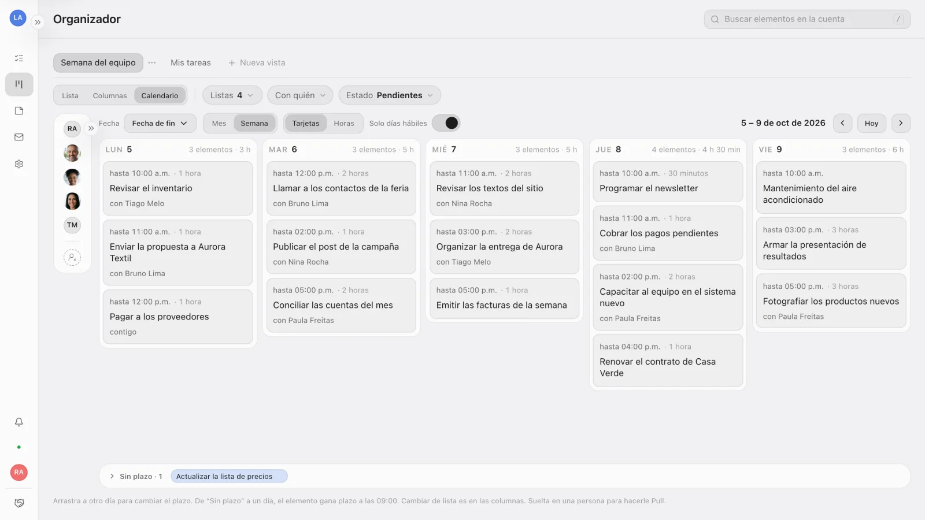Click the add person icon
The width and height of the screenshot is (925, 520).
point(72,258)
